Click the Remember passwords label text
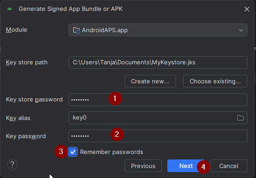The width and height of the screenshot is (256, 178). [x=111, y=152]
